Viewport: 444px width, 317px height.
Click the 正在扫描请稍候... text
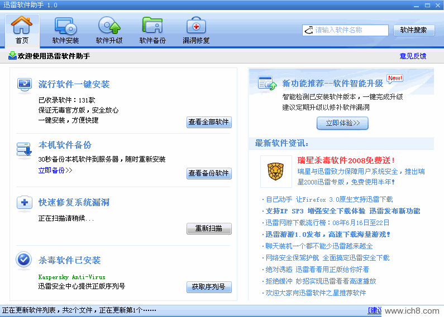tap(66, 218)
